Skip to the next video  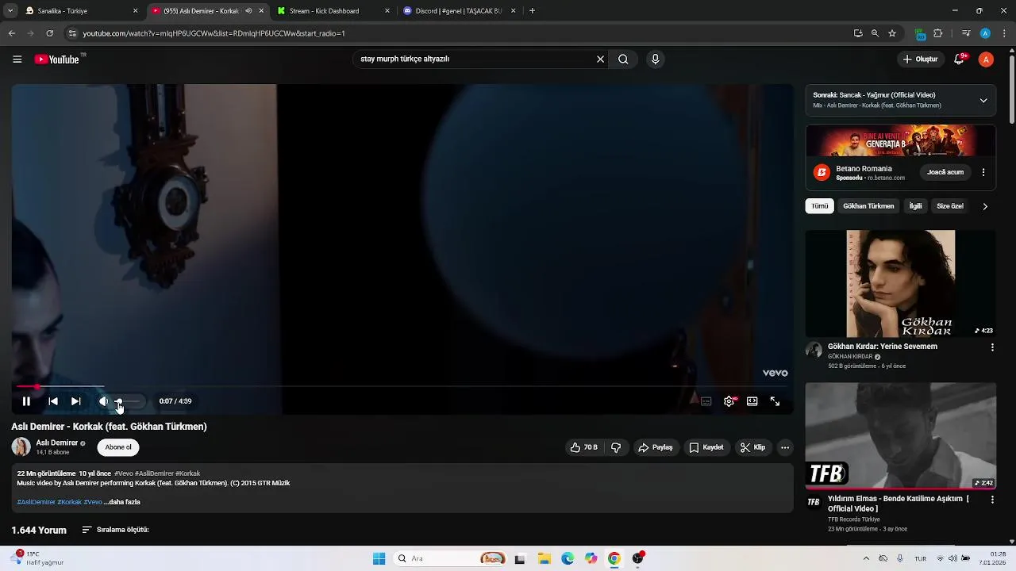(x=75, y=401)
